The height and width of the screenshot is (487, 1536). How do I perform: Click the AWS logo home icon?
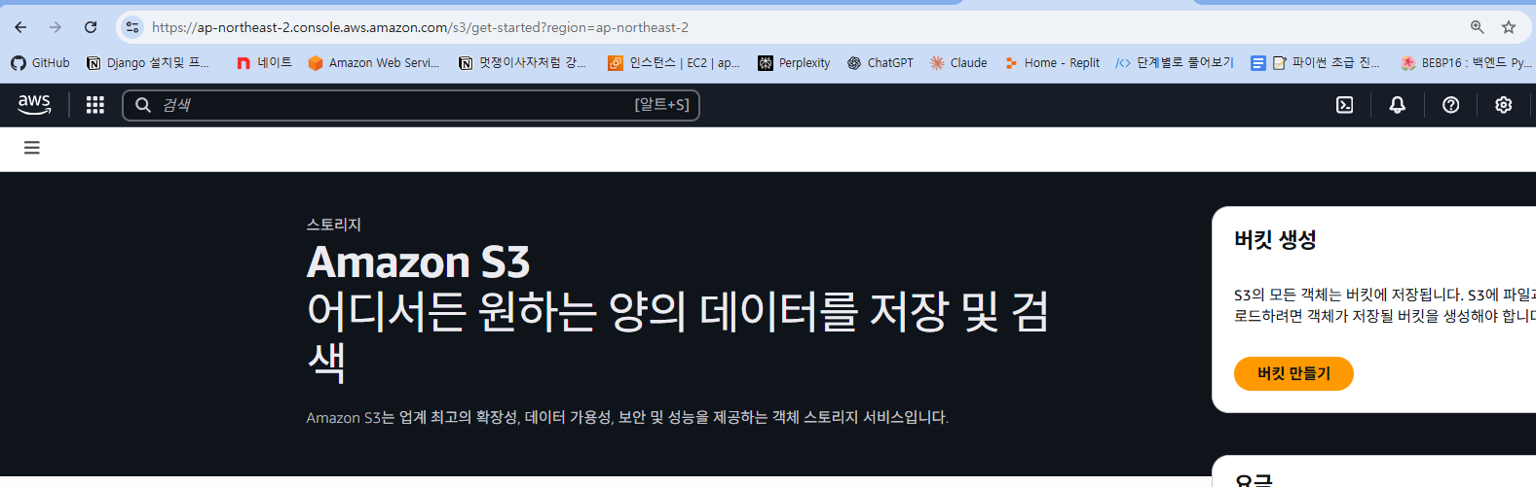(x=34, y=104)
